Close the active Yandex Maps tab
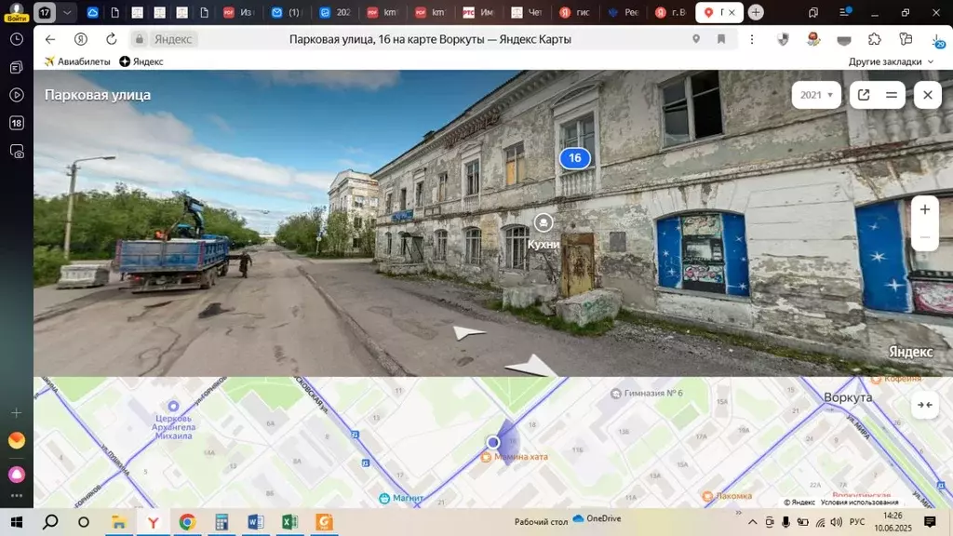This screenshot has width=953, height=536. tap(732, 12)
